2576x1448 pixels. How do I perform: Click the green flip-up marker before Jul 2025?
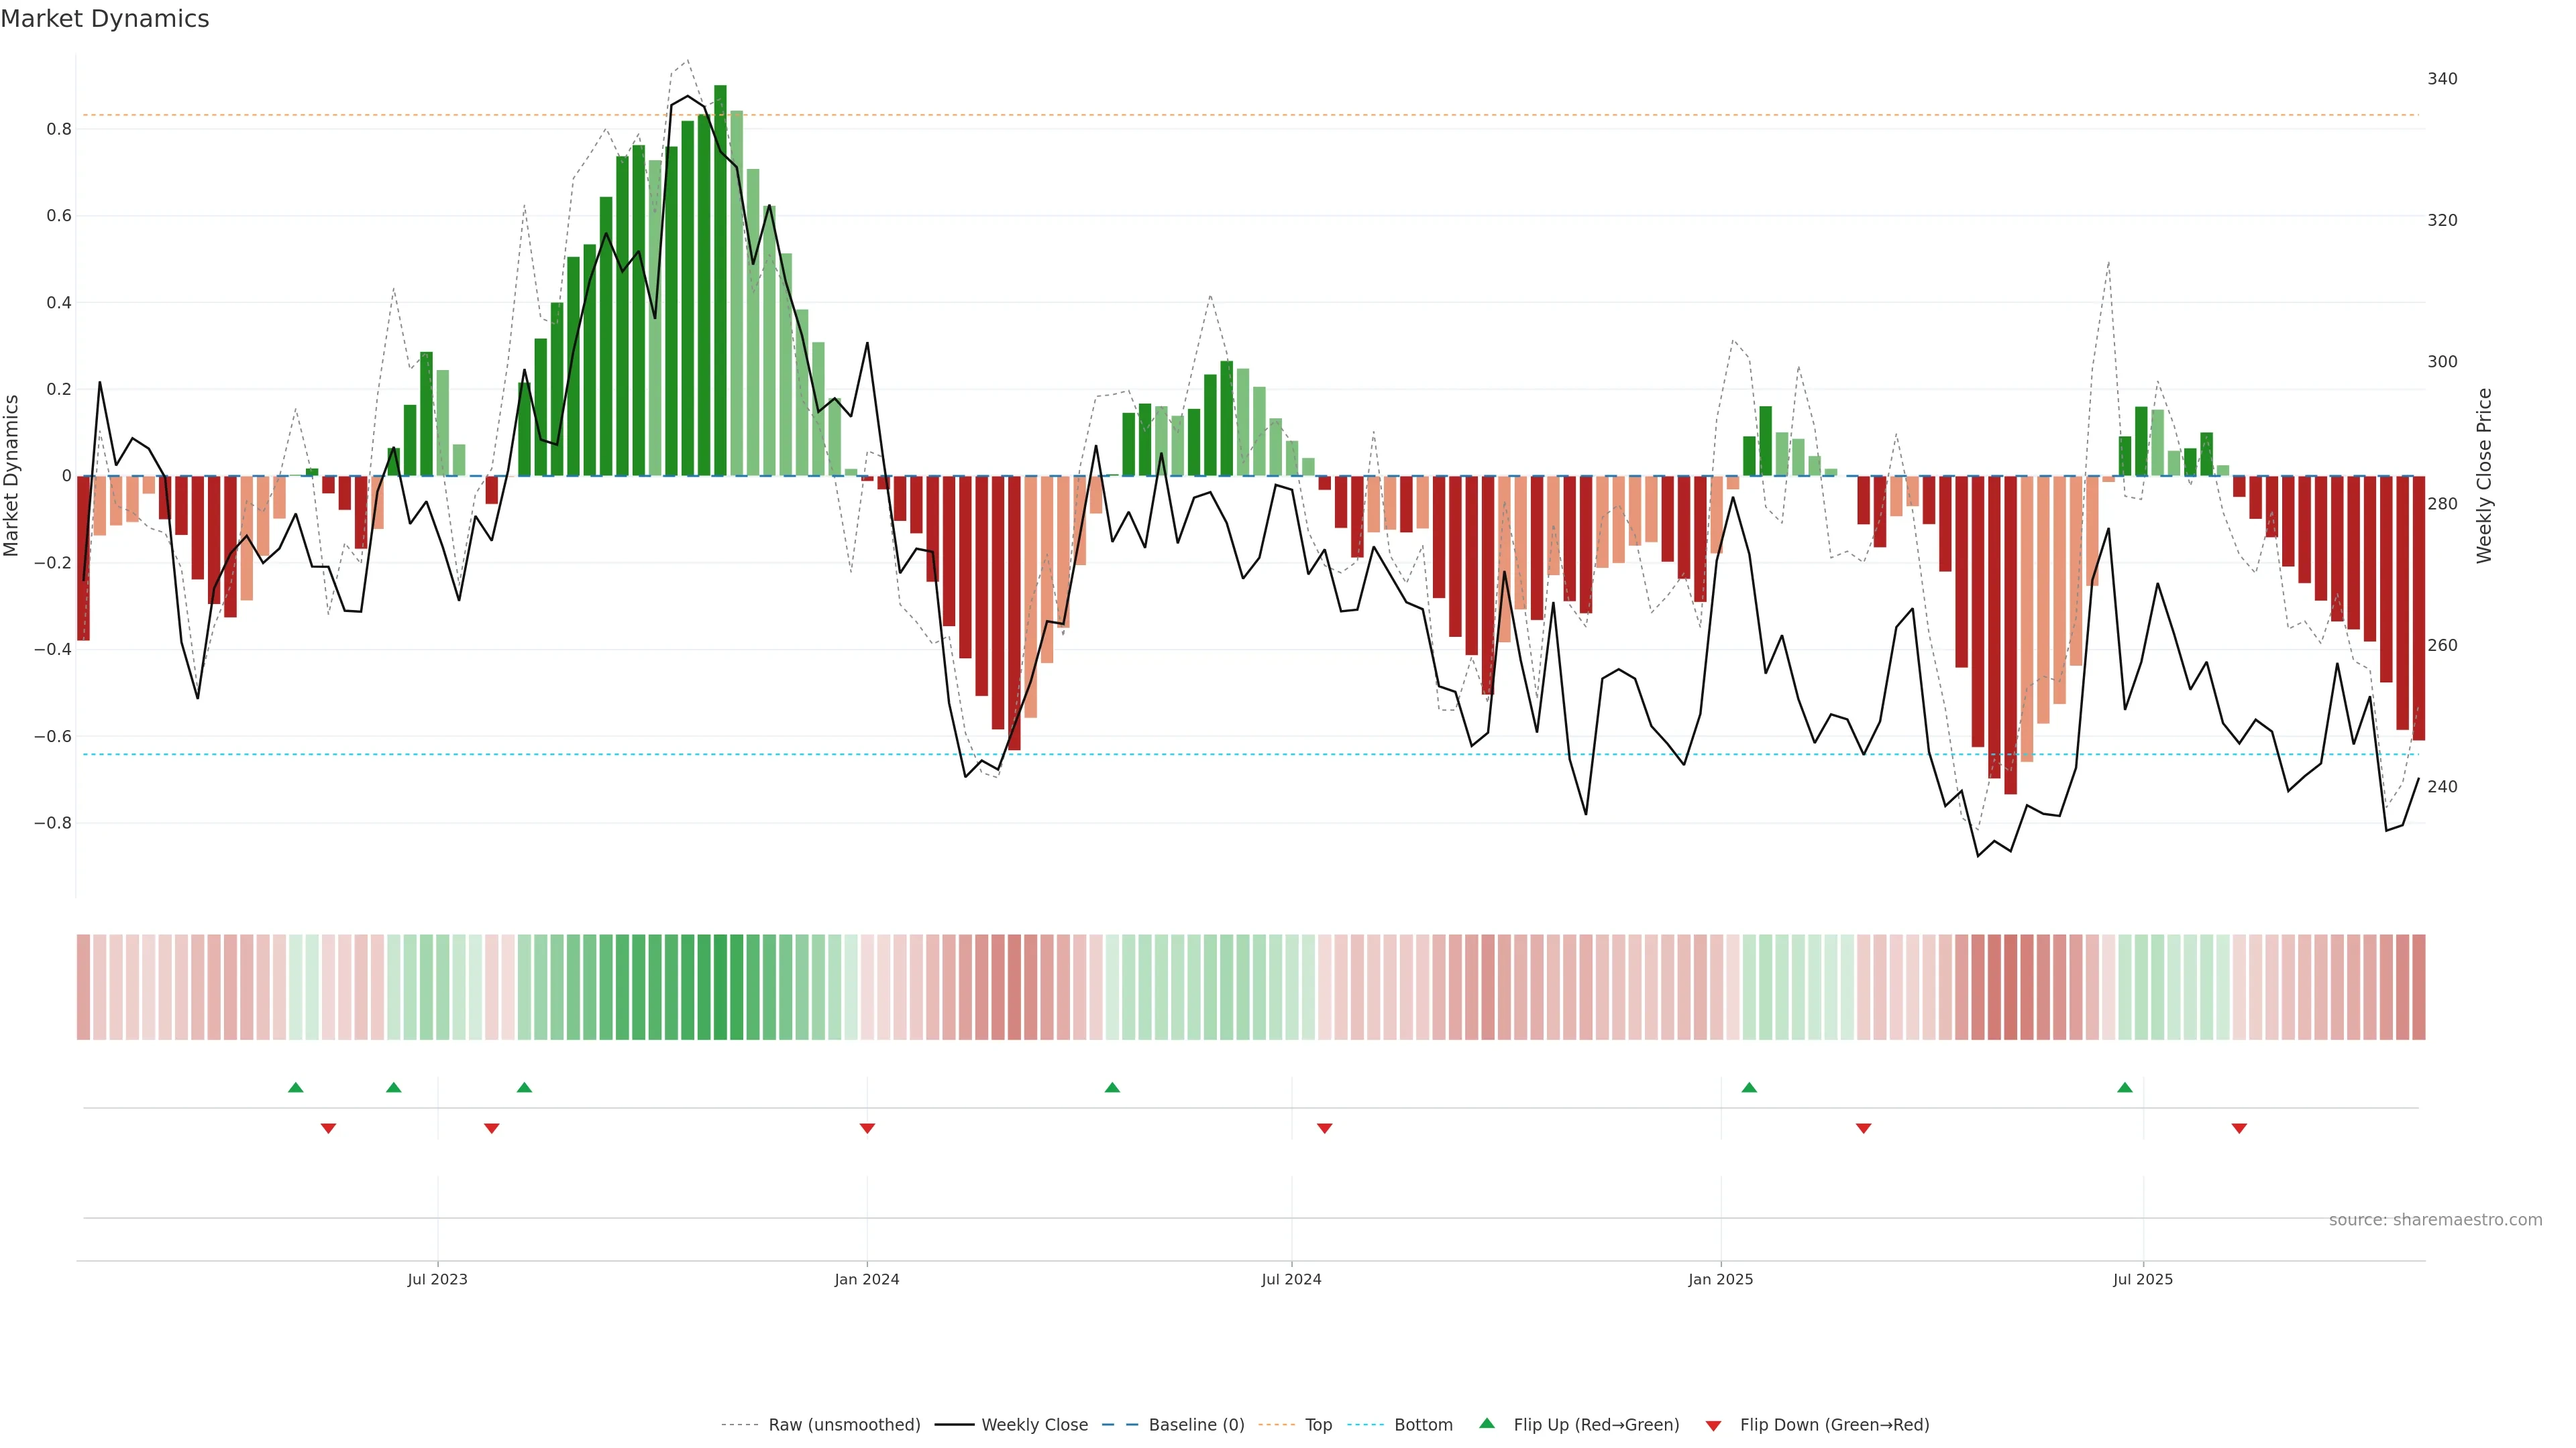[2125, 1087]
